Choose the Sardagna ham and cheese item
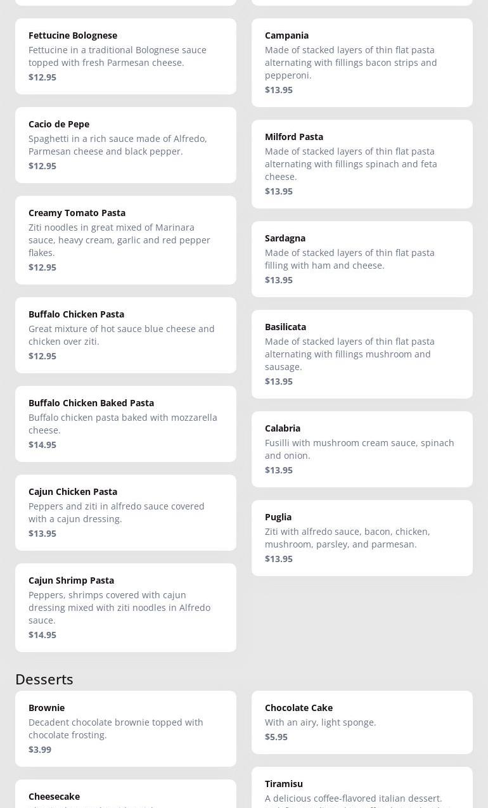The width and height of the screenshot is (488, 808). 362,259
